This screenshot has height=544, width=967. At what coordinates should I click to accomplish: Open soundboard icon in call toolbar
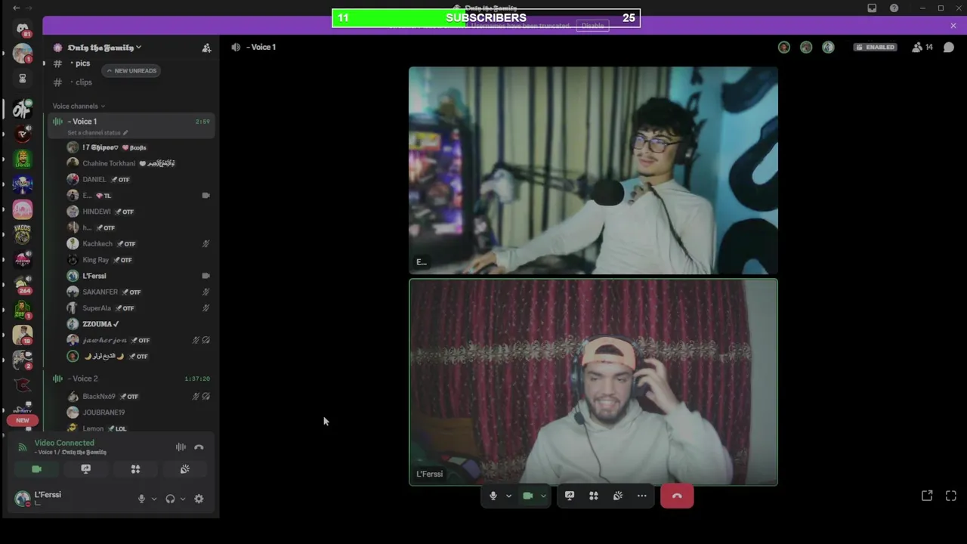618,496
